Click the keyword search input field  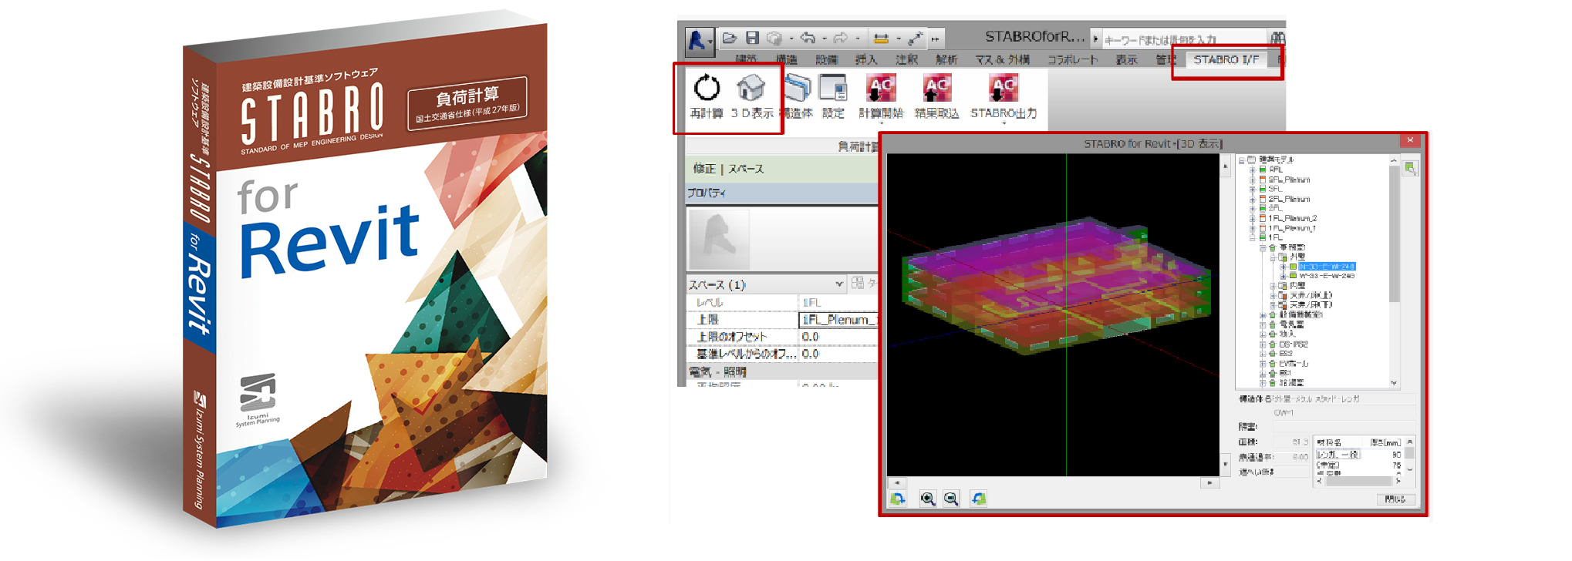1186,39
